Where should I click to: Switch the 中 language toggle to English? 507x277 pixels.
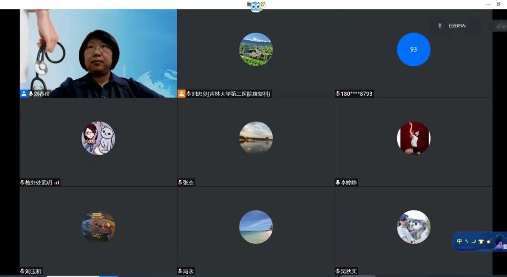(460, 241)
